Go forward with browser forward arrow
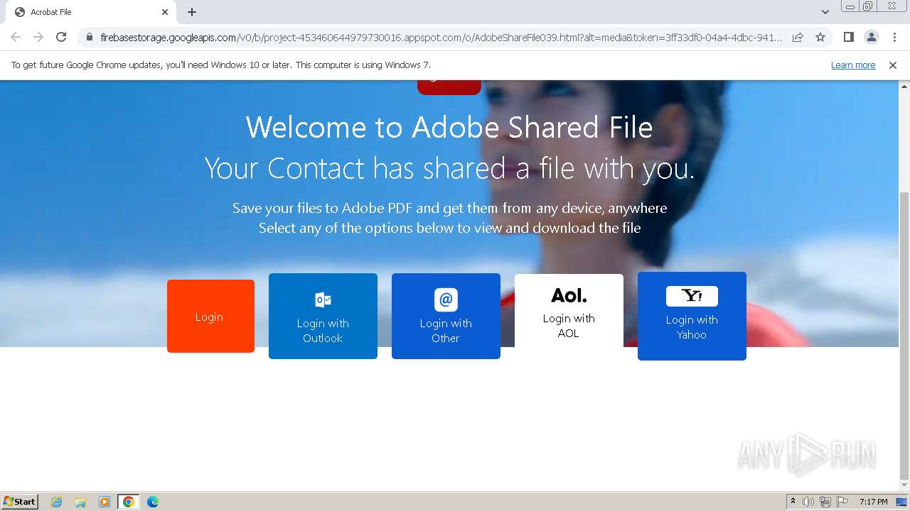The image size is (910, 511). coord(38,37)
